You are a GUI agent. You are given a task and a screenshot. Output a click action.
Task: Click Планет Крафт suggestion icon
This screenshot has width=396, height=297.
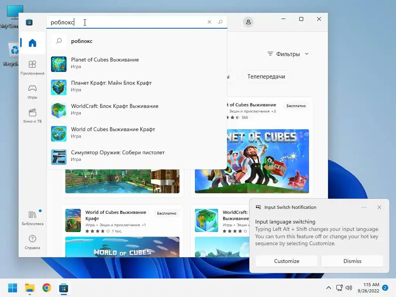coord(59,87)
